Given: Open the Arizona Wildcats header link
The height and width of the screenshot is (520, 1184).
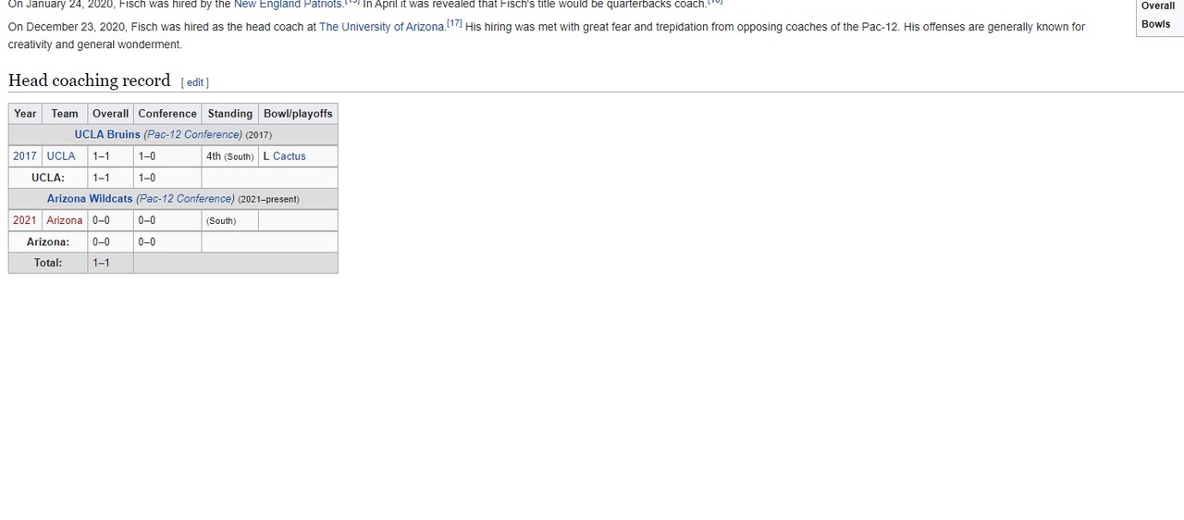Looking at the screenshot, I should 90,199.
